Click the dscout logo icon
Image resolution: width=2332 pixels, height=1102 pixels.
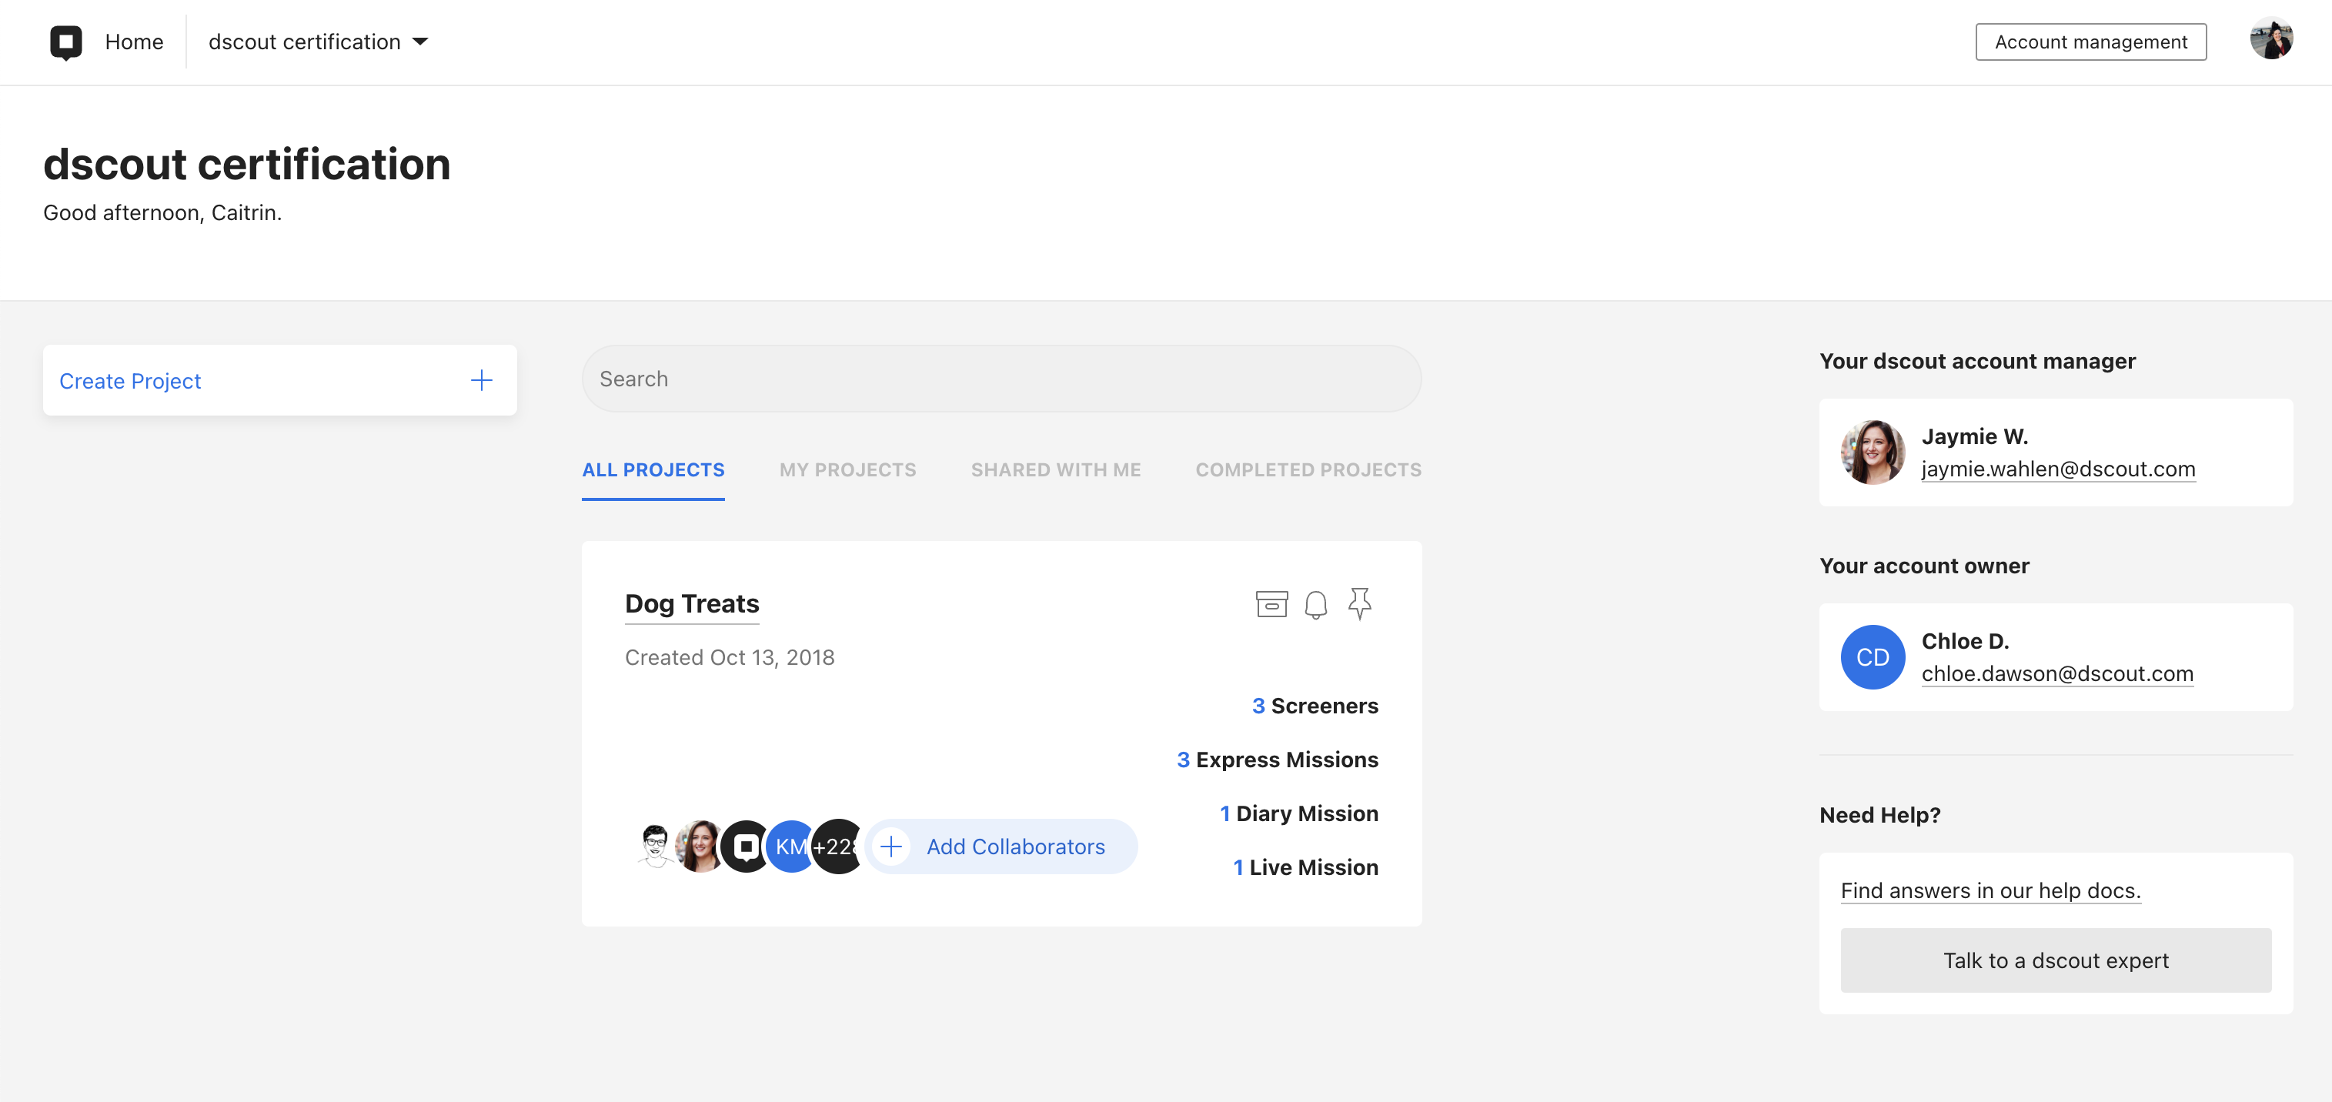[66, 42]
